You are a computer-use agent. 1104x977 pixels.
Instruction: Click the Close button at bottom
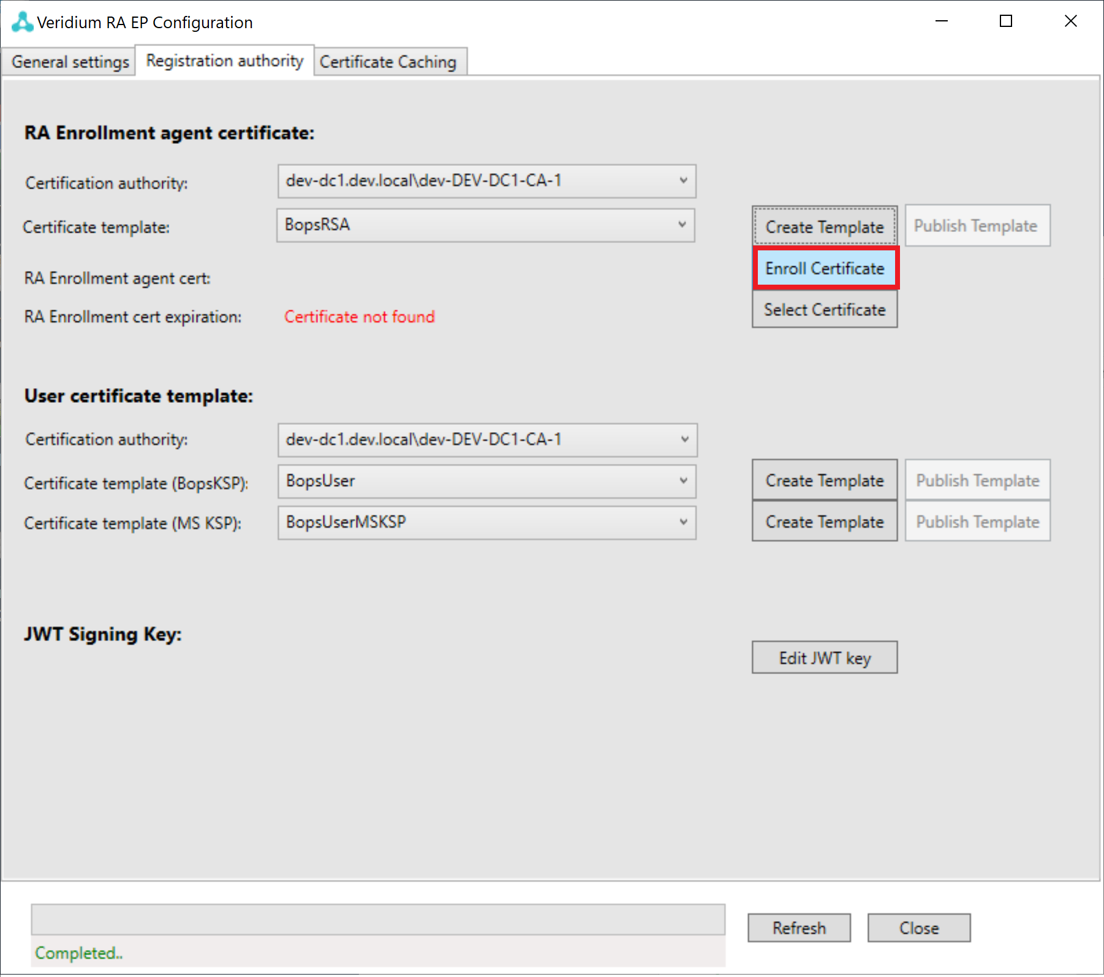click(x=918, y=928)
